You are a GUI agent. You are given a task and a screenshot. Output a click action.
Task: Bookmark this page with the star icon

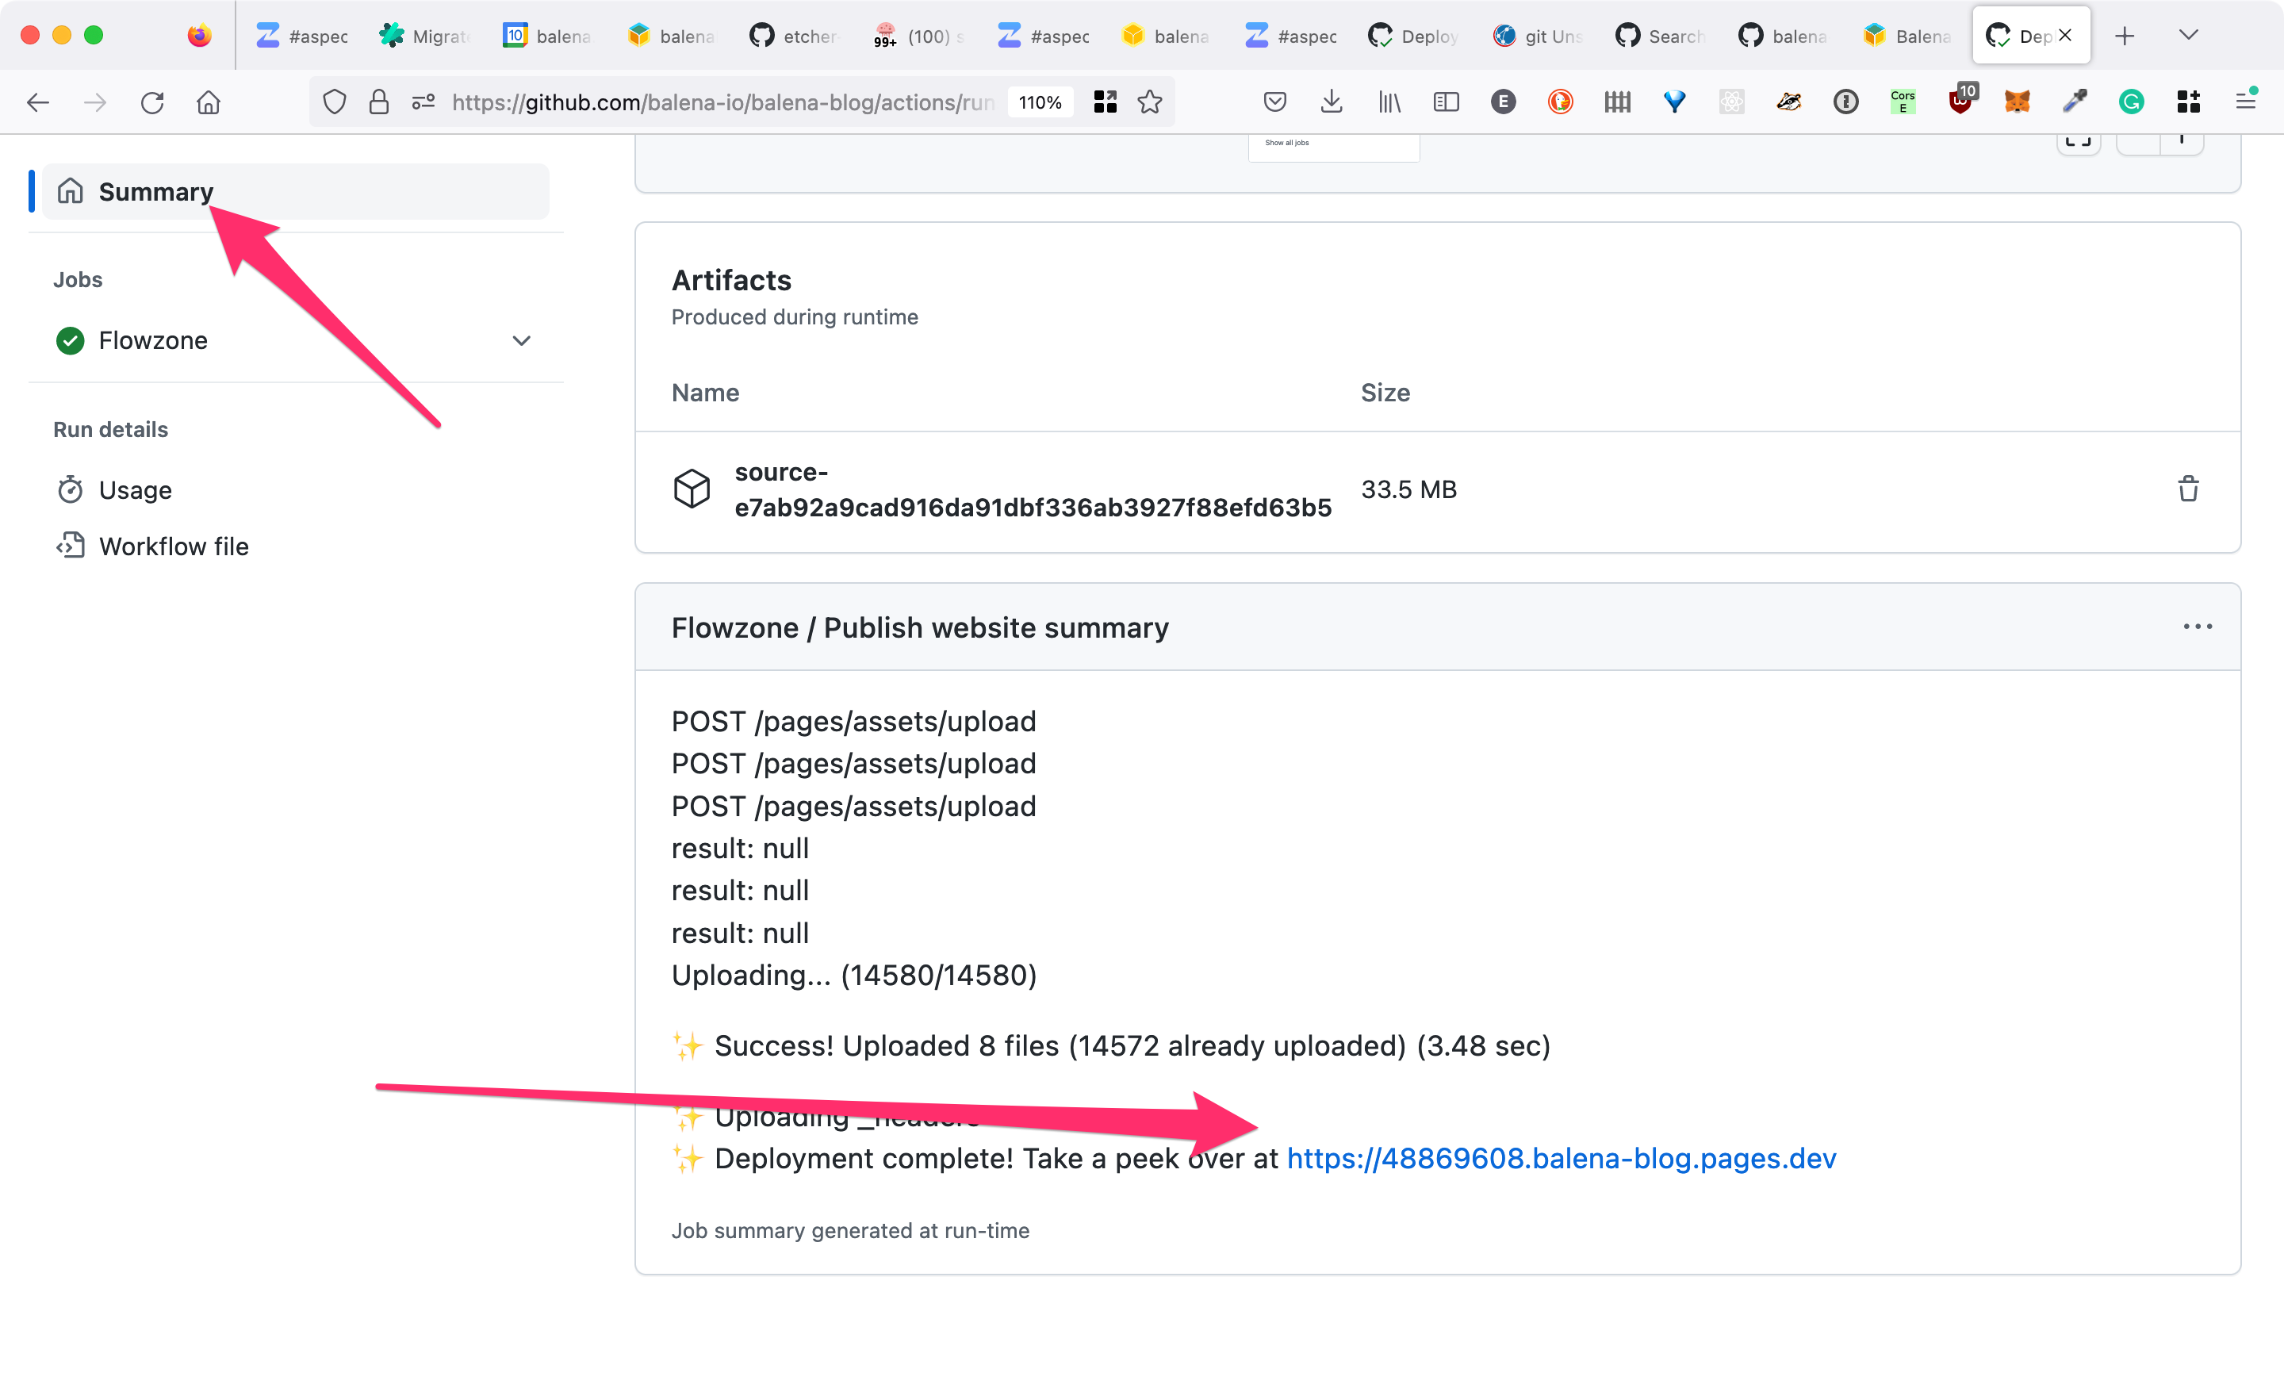point(1149,102)
